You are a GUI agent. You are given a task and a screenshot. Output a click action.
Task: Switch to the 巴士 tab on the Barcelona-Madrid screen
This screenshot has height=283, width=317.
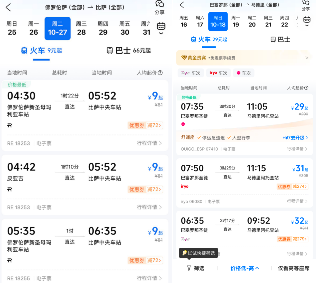[280, 40]
